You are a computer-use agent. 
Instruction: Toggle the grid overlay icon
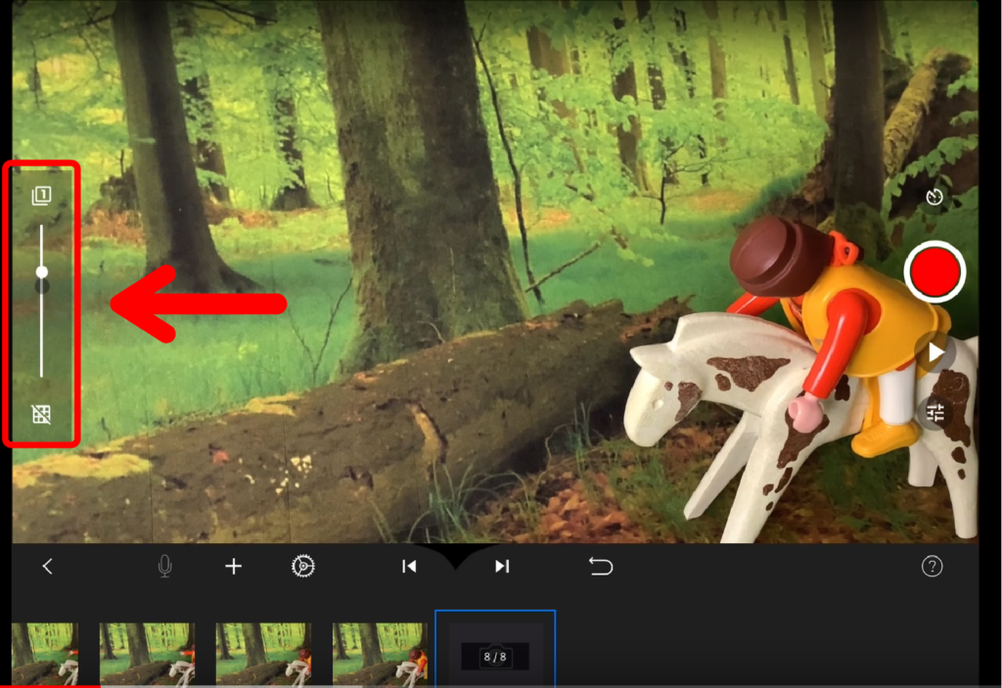click(x=41, y=414)
